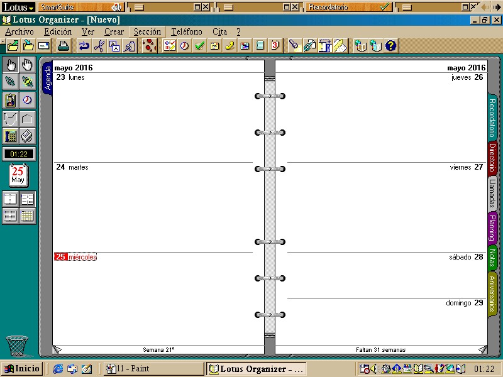
Task: Click the calendar page number 3 icon
Action: (275, 45)
